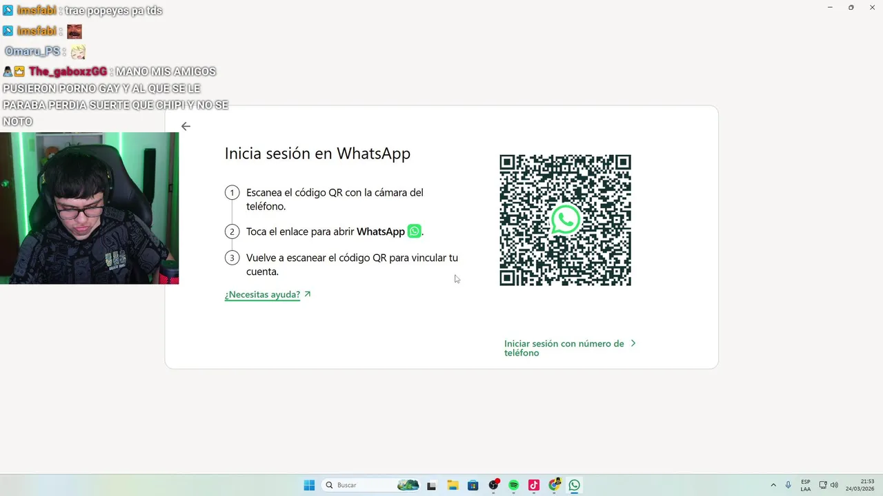Open Microsoft Store from taskbar

click(x=473, y=485)
